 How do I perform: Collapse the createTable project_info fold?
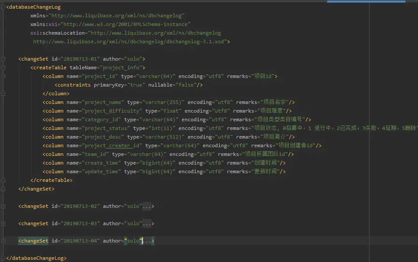pos(3,68)
